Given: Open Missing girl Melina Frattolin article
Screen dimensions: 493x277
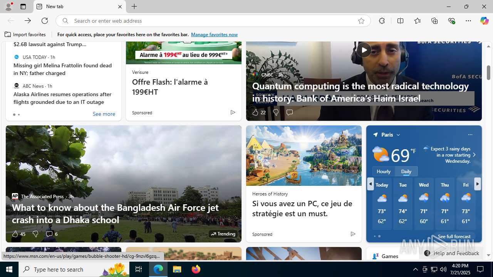Looking at the screenshot, I should (x=63, y=69).
